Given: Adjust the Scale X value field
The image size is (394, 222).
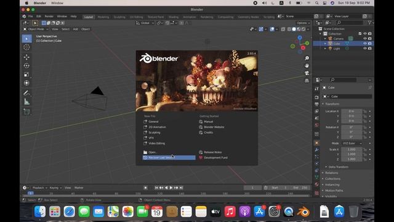Looking at the screenshot, I should click(x=352, y=149).
